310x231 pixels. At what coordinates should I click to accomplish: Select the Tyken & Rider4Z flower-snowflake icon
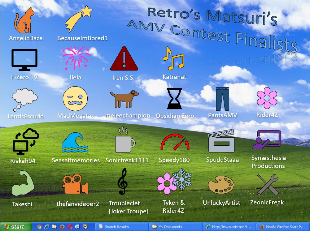point(174,181)
